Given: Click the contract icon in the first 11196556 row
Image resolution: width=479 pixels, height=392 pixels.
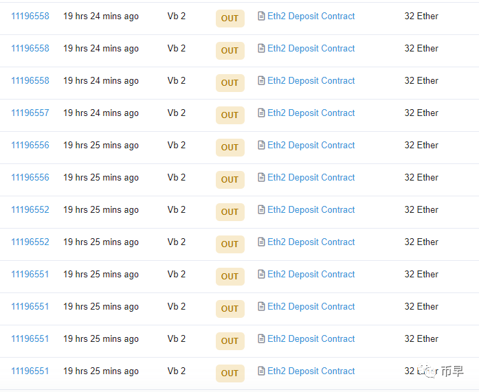Looking at the screenshot, I should point(261,146).
